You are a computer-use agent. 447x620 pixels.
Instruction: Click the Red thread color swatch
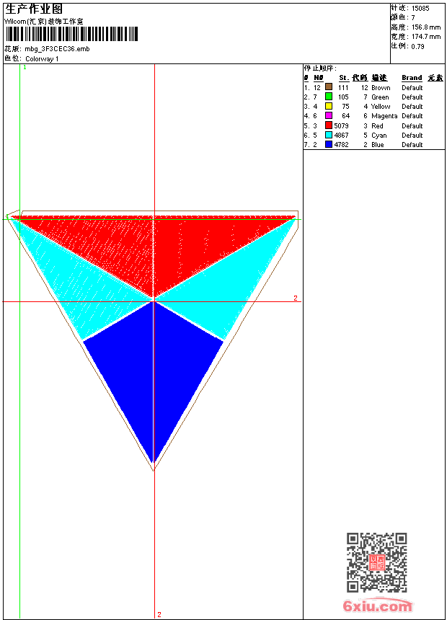(329, 125)
